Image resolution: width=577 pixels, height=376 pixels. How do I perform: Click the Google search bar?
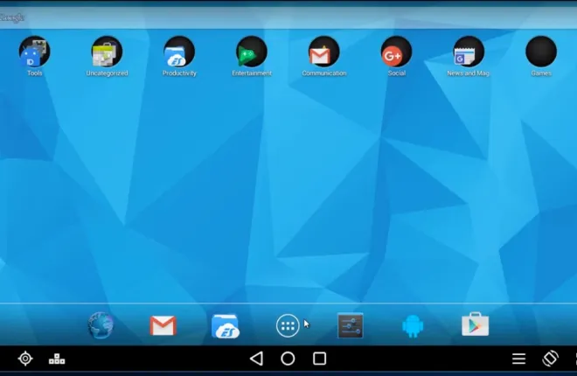[x=288, y=17]
